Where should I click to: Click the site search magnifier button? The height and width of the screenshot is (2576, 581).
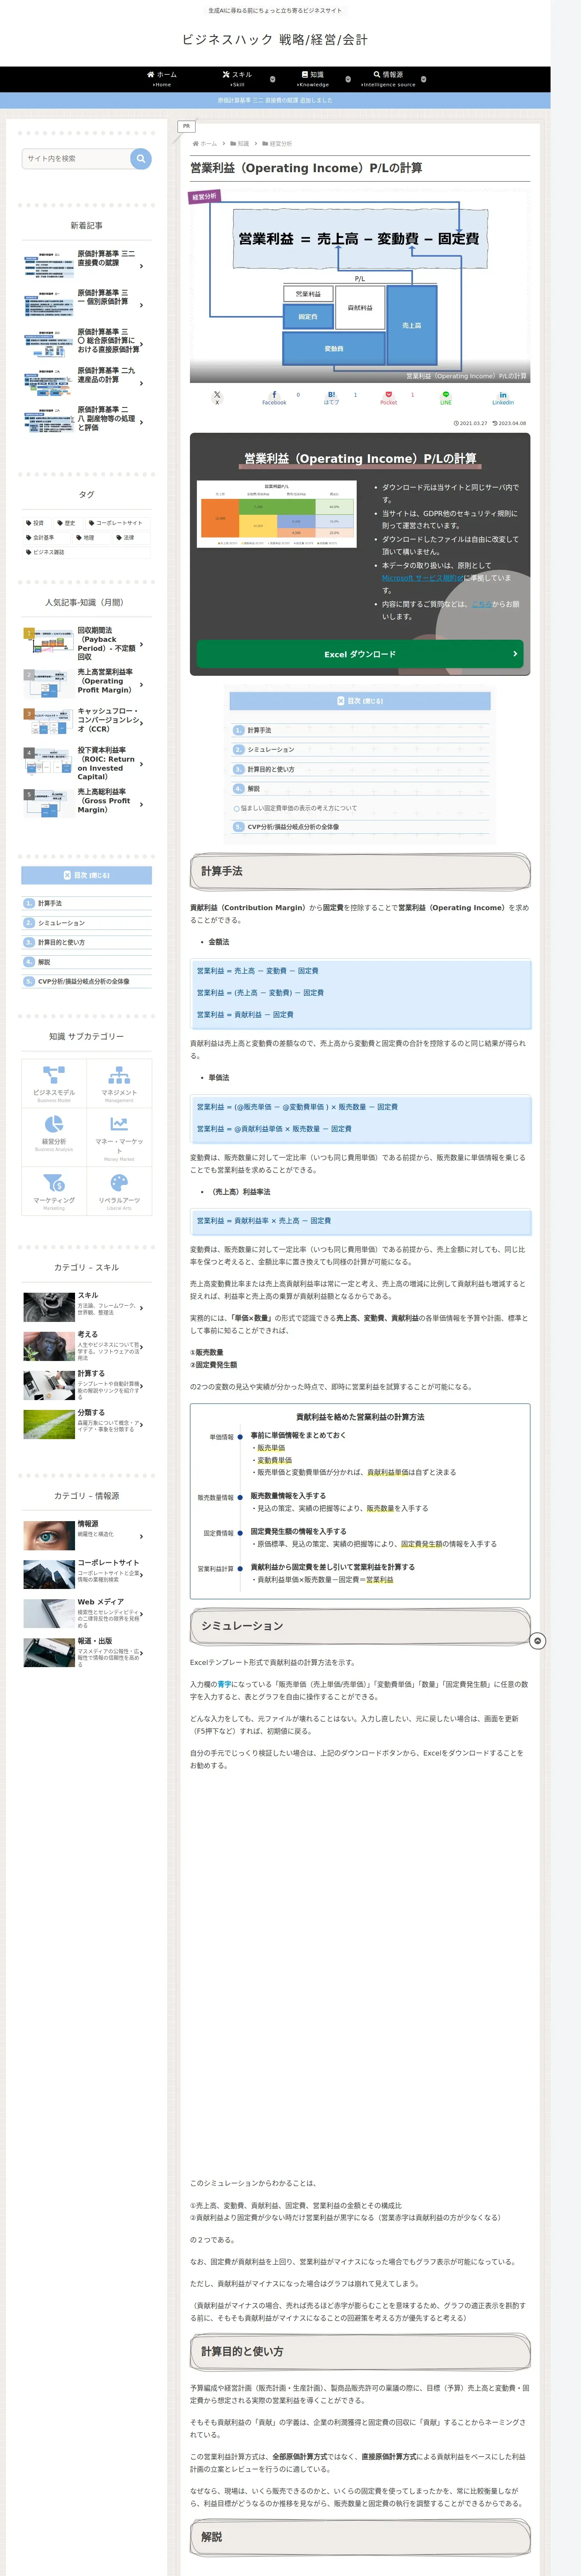pos(141,158)
